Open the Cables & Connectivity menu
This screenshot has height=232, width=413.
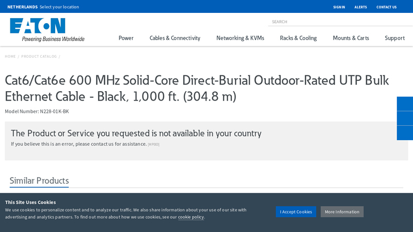pos(174,38)
